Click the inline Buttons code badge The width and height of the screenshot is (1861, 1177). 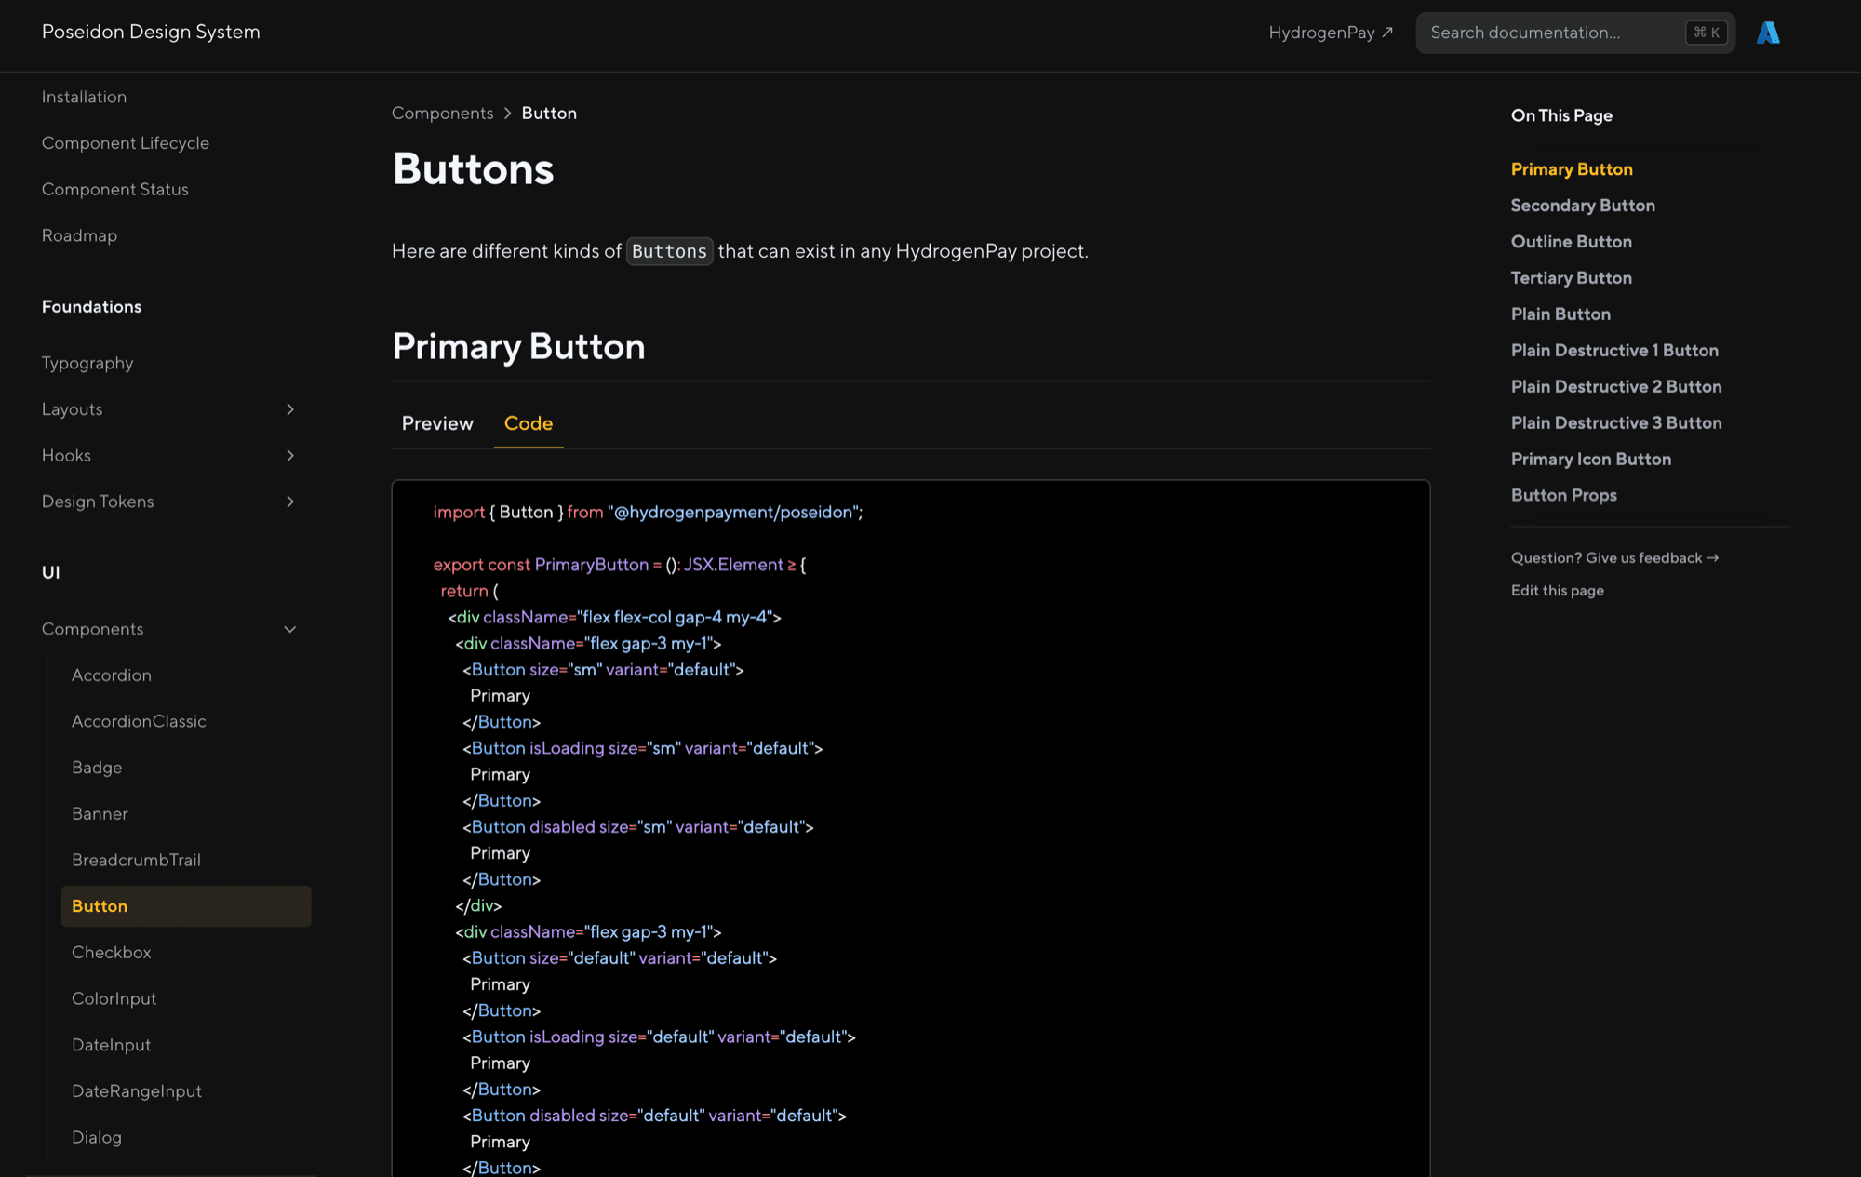coord(670,251)
